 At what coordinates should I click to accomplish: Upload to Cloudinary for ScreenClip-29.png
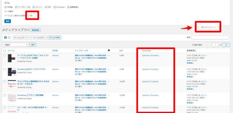150,95
